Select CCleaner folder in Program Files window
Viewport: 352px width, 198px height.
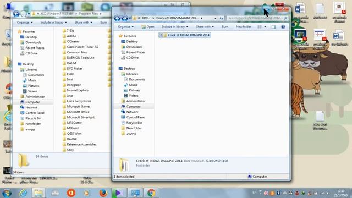tap(71, 42)
